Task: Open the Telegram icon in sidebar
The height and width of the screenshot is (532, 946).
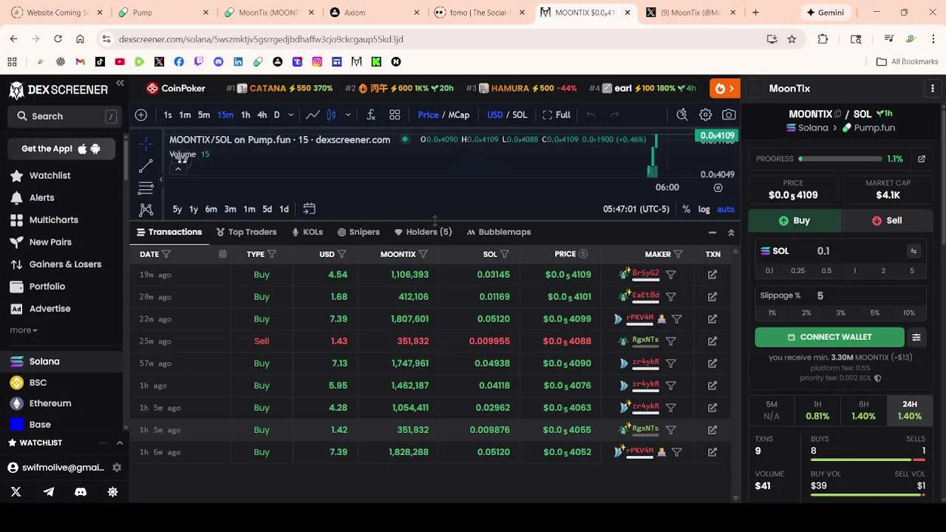Action: point(49,491)
